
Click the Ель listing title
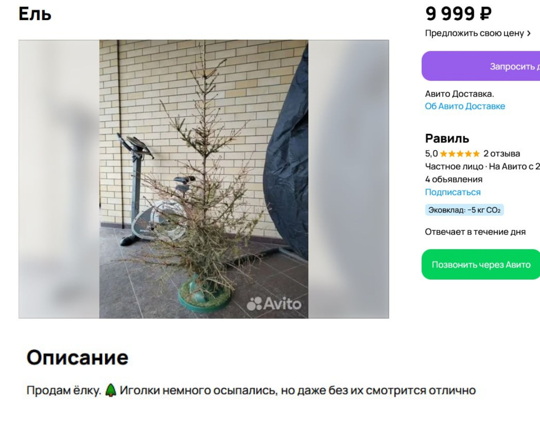tap(35, 14)
